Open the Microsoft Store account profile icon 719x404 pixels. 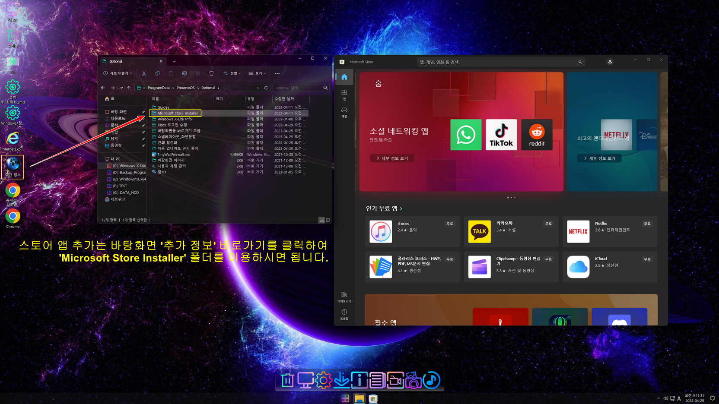point(610,62)
